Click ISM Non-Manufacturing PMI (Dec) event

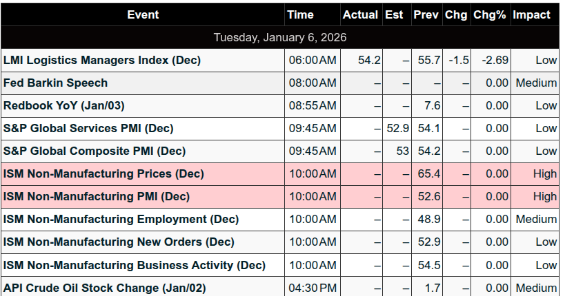[97, 196]
